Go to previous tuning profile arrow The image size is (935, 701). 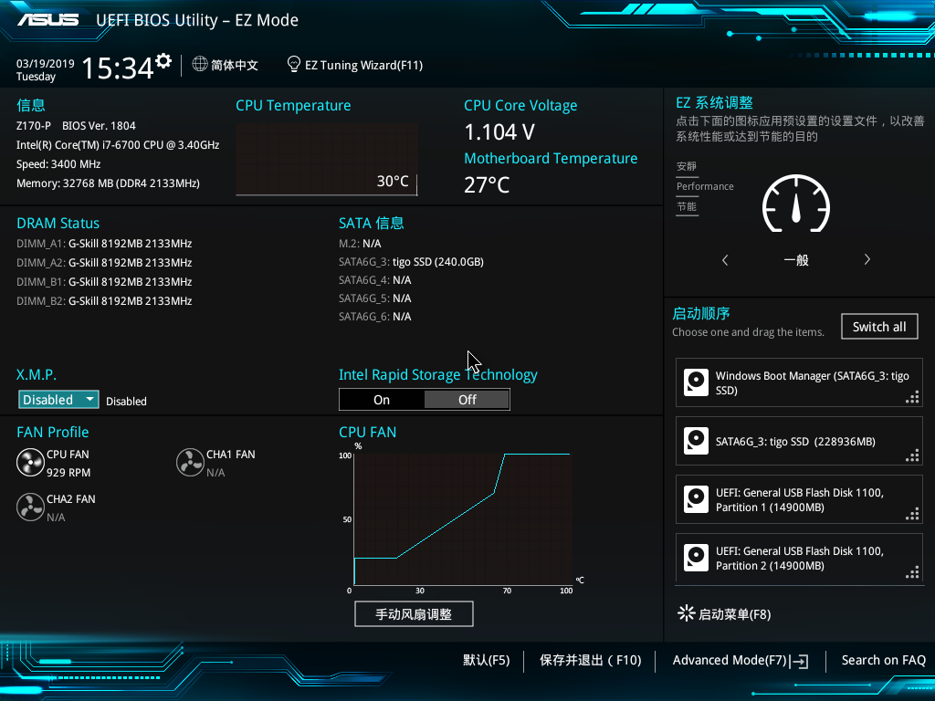tap(725, 260)
